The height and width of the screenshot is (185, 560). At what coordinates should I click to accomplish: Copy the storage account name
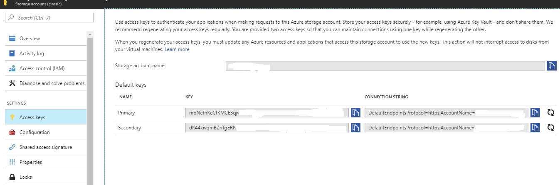[552, 66]
